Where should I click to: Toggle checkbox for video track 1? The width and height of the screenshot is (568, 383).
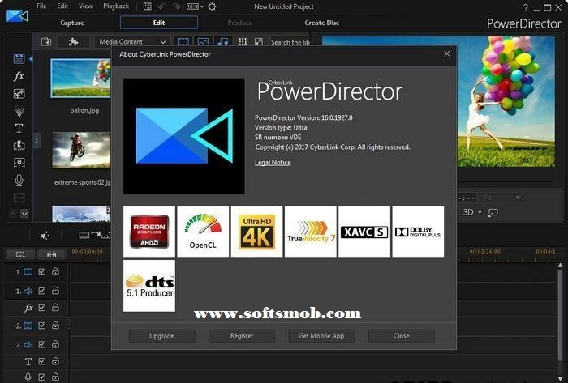[42, 271]
